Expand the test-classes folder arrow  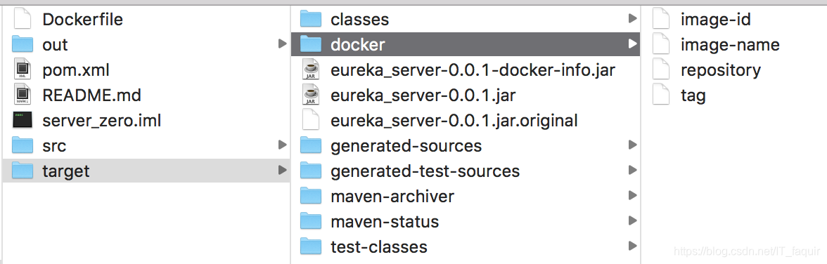pyautogui.click(x=632, y=246)
